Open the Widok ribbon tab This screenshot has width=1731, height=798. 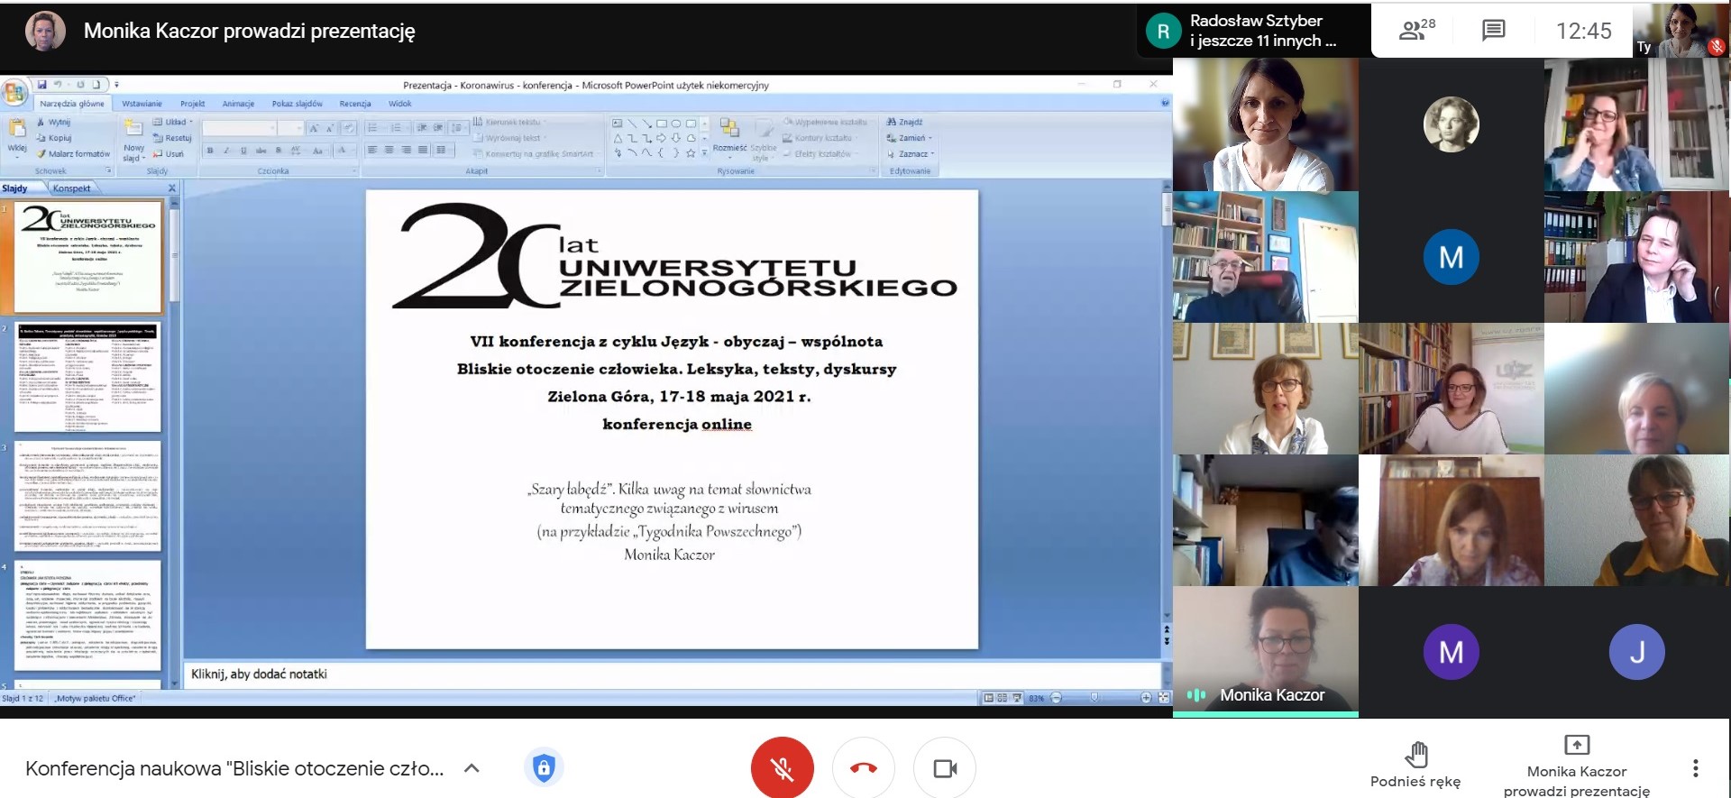400,104
